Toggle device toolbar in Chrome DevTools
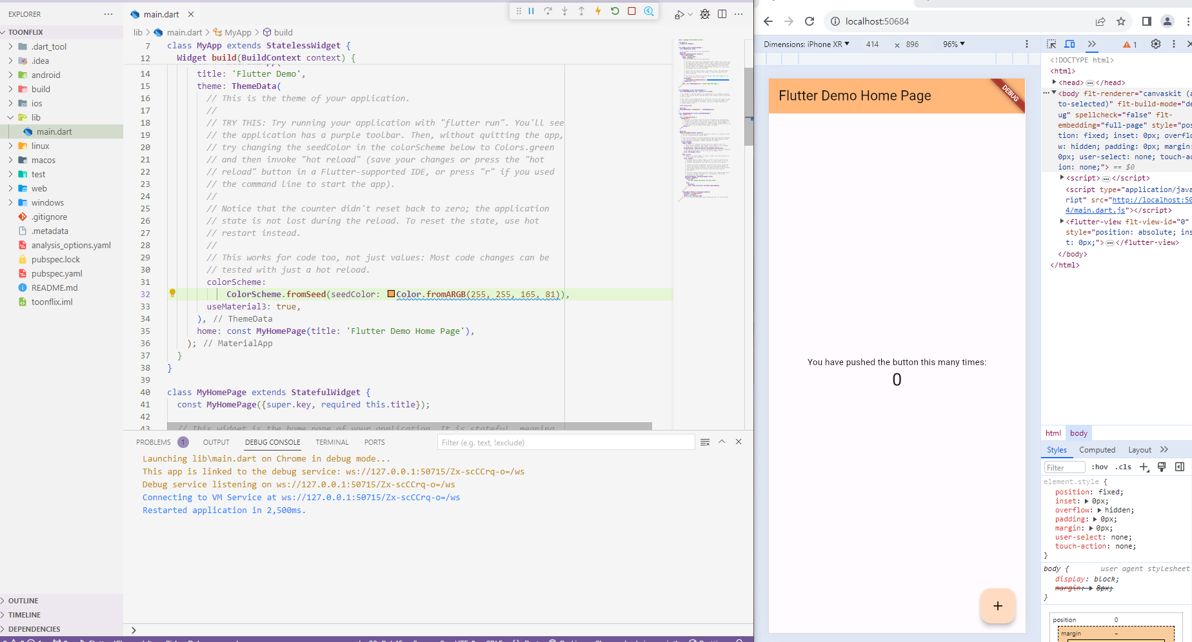This screenshot has width=1192, height=642. [1069, 44]
